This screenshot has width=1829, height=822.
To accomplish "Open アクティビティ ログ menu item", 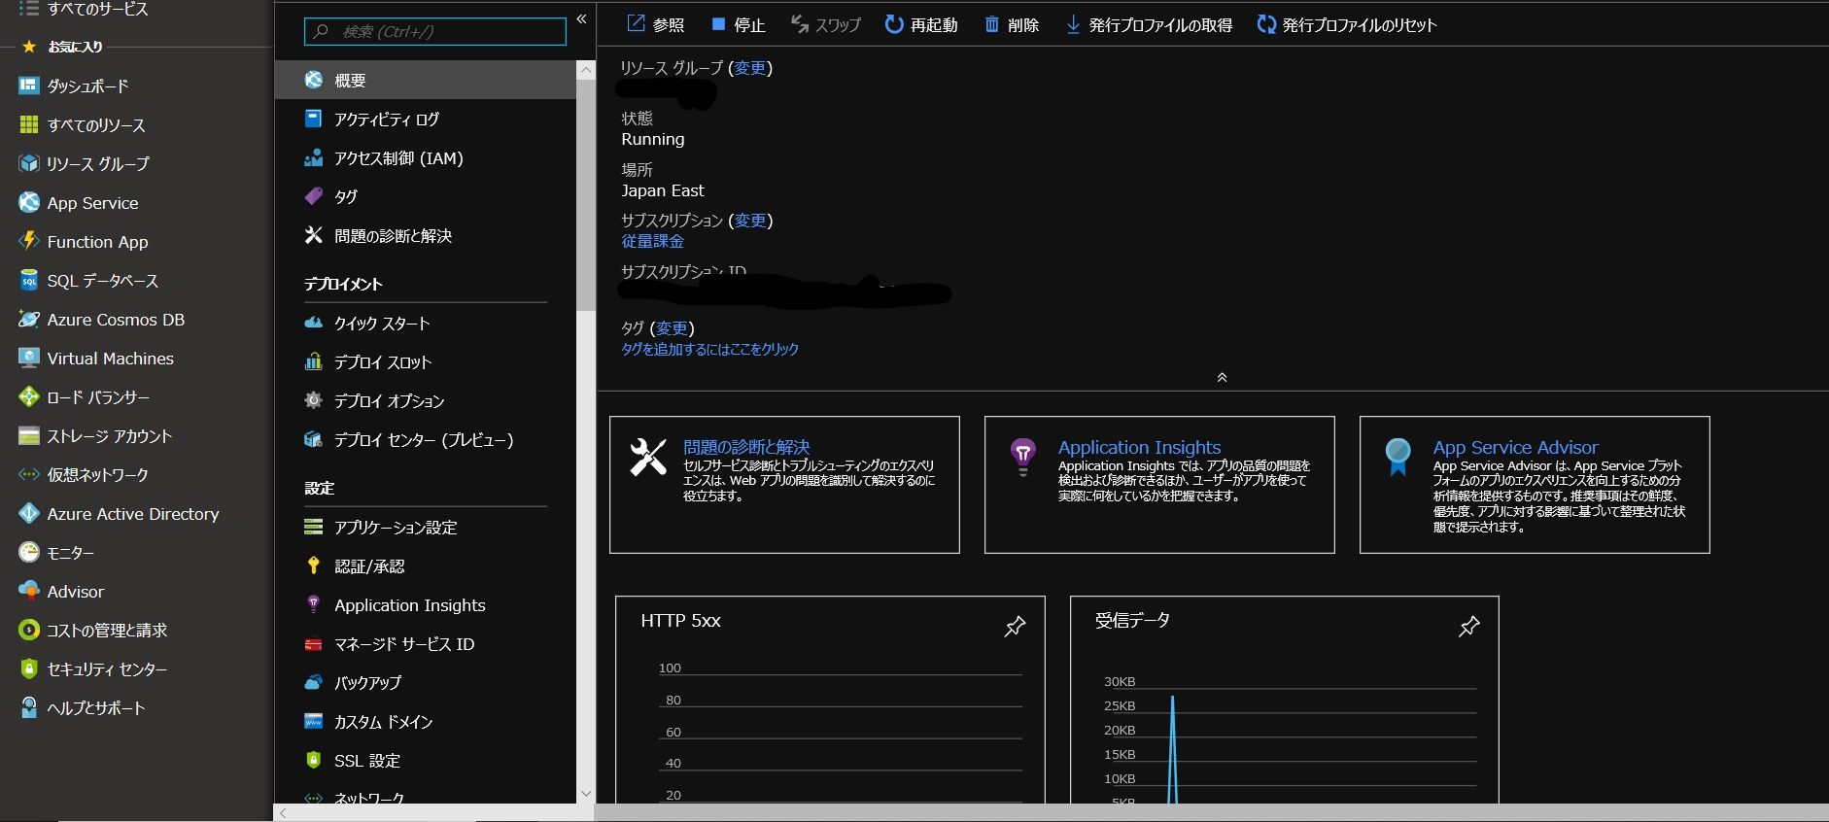I will point(426,119).
